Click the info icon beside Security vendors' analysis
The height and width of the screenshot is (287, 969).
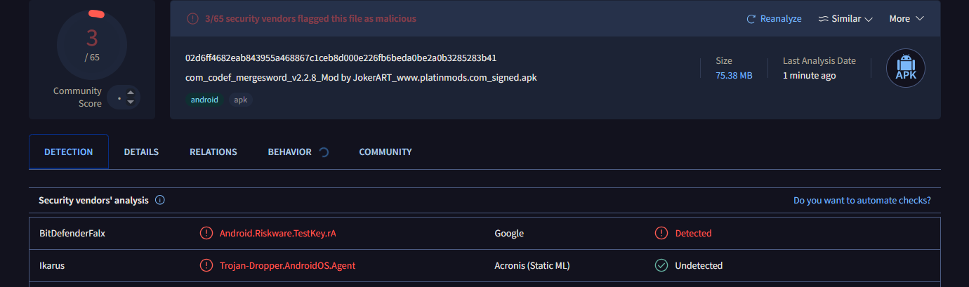[160, 200]
